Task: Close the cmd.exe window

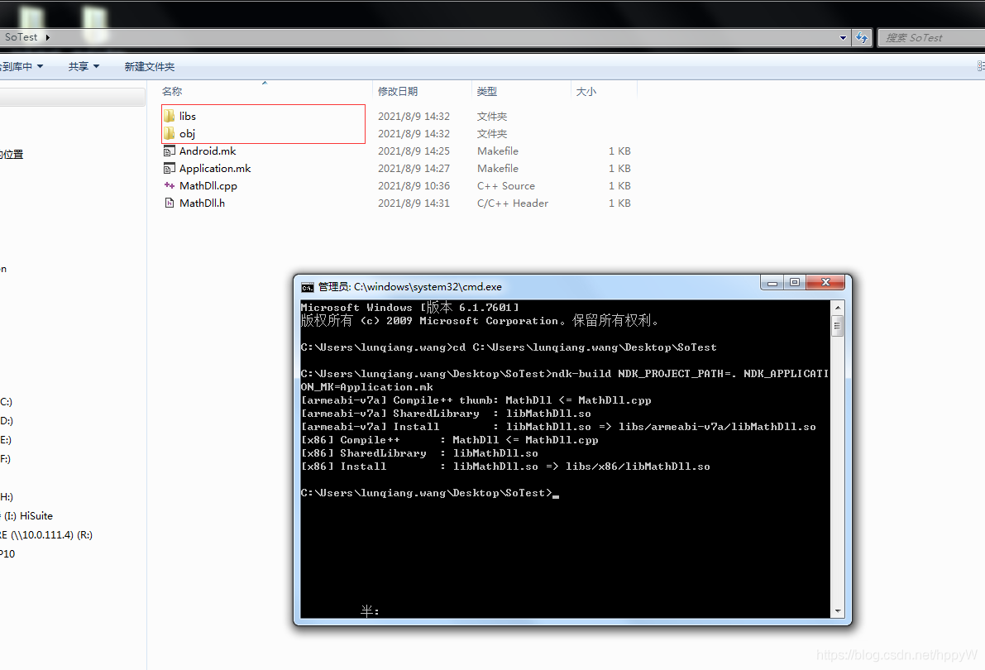Action: click(825, 283)
